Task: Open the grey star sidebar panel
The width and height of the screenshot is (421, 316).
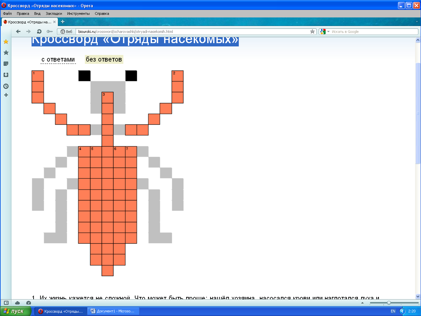Action: [x=6, y=53]
